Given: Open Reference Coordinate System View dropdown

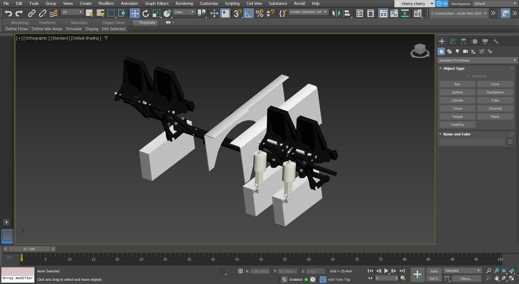Looking at the screenshot, I should point(184,12).
